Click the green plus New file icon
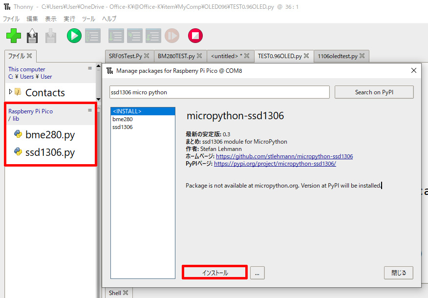 click(x=14, y=36)
